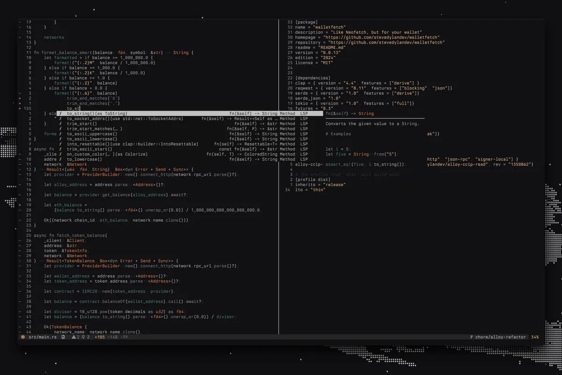Click the license = "MIT" line
Viewport: 562px width, 375px height.
314,63
